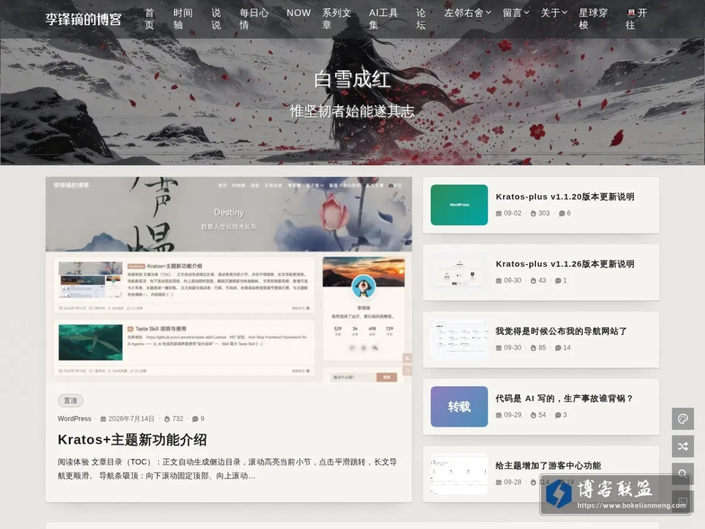Open 给主题增加了游客中心功能 article
The image size is (705, 529).
(x=548, y=466)
